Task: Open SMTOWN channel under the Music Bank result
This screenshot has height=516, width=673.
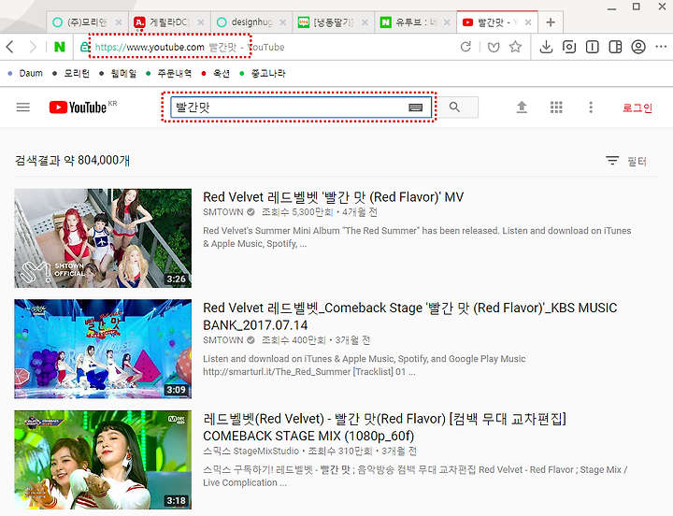Action: coord(223,340)
